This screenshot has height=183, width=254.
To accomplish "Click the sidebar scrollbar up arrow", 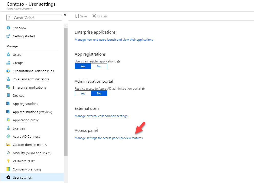I will [x=66, y=26].
